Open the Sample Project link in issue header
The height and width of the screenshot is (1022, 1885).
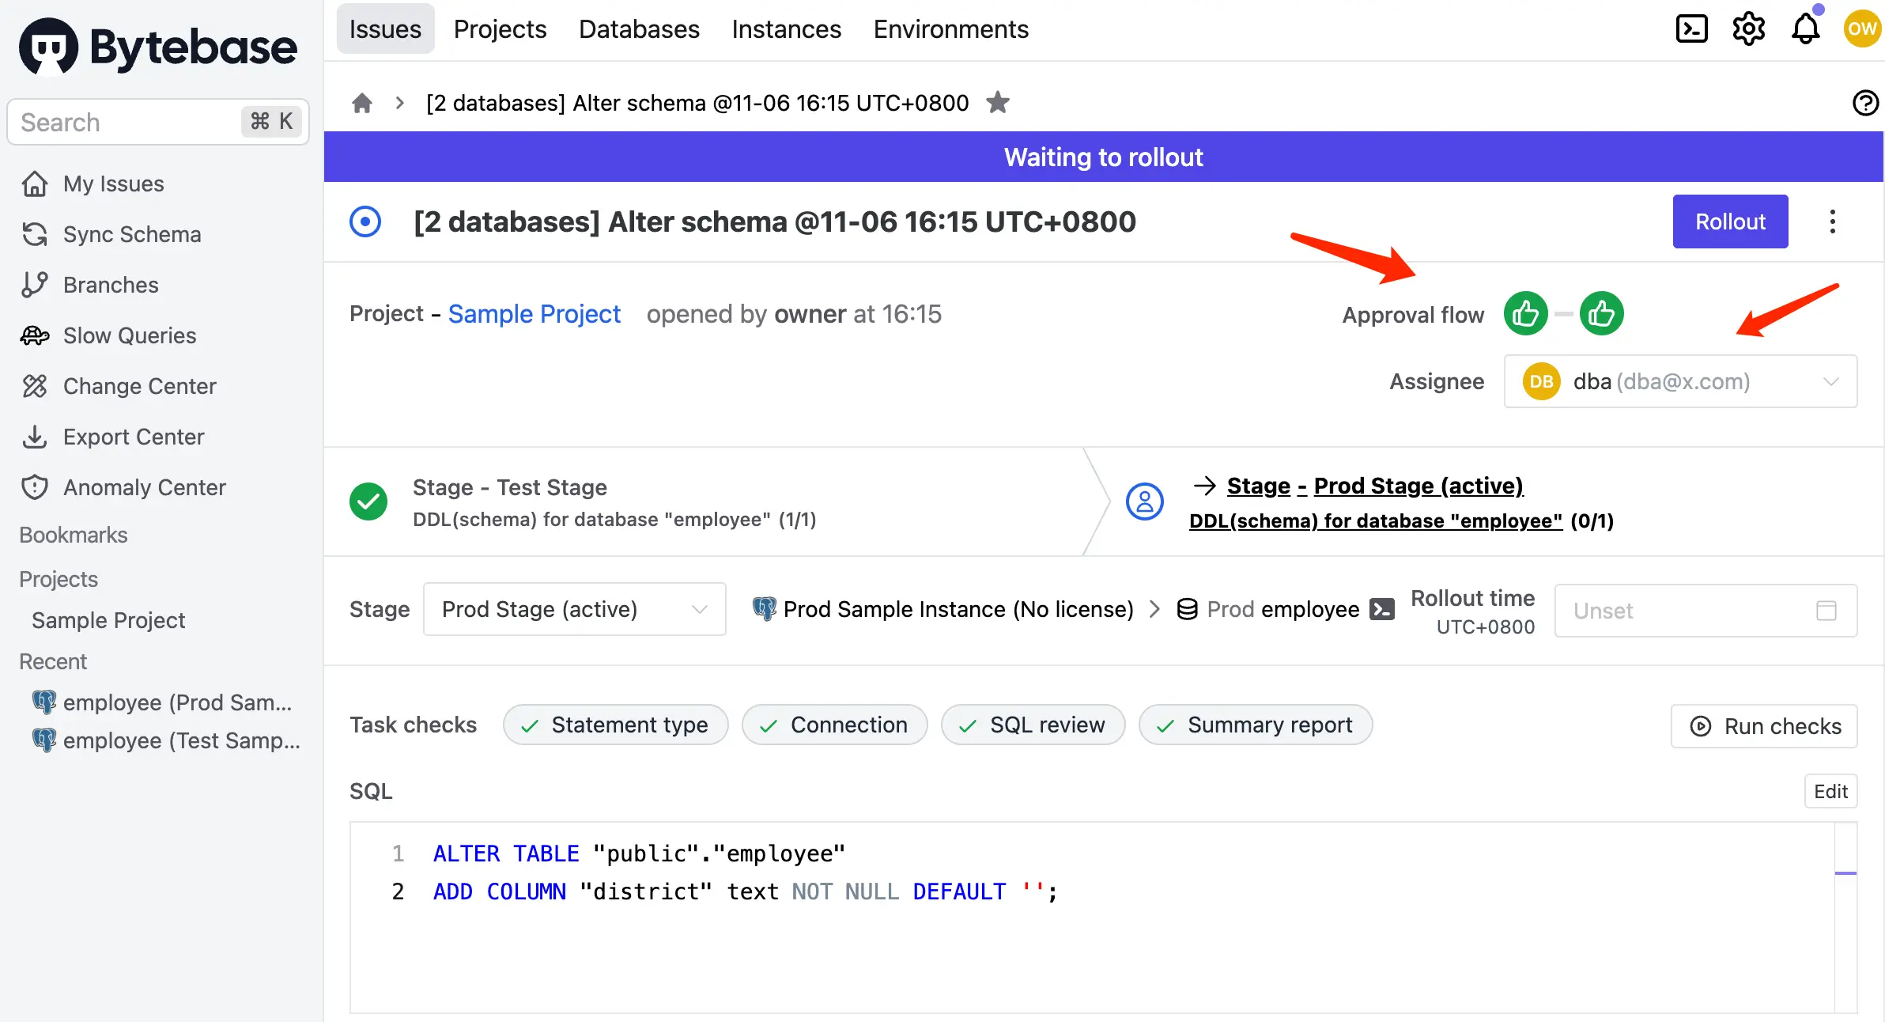[535, 314]
